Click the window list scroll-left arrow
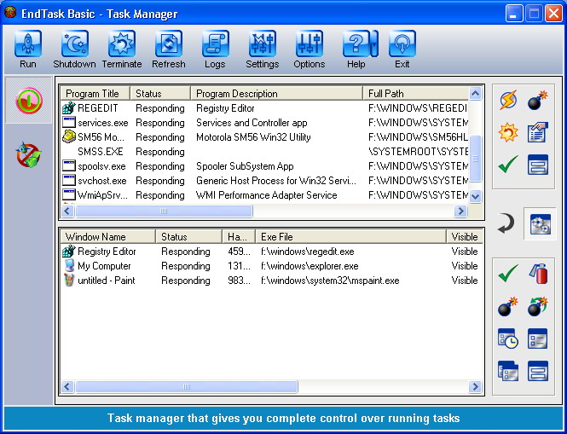Viewport: 567px width, 434px height. 67,386
